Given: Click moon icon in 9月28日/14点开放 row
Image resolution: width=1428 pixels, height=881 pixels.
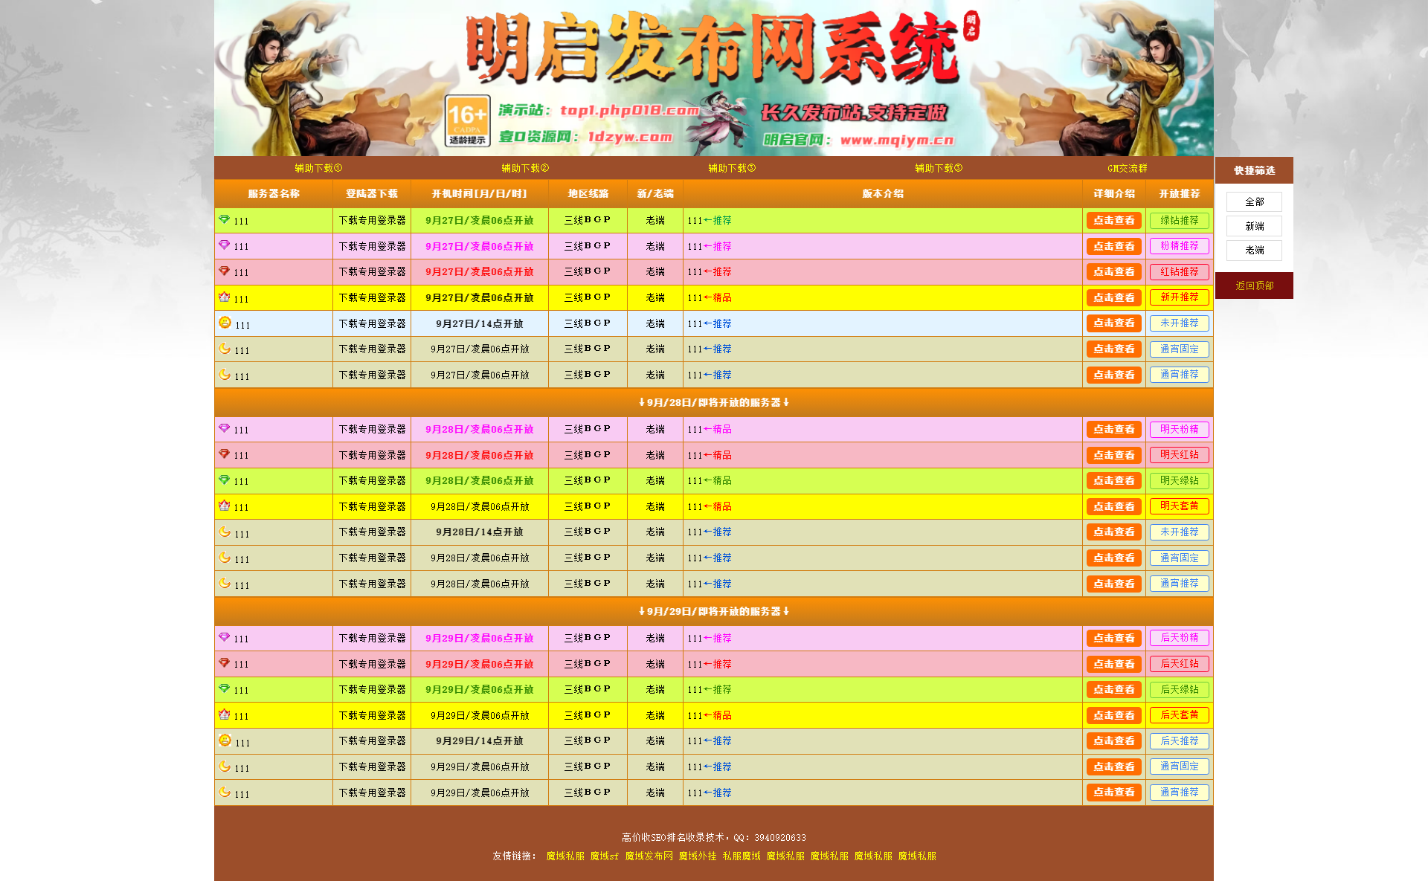Looking at the screenshot, I should pos(225,532).
